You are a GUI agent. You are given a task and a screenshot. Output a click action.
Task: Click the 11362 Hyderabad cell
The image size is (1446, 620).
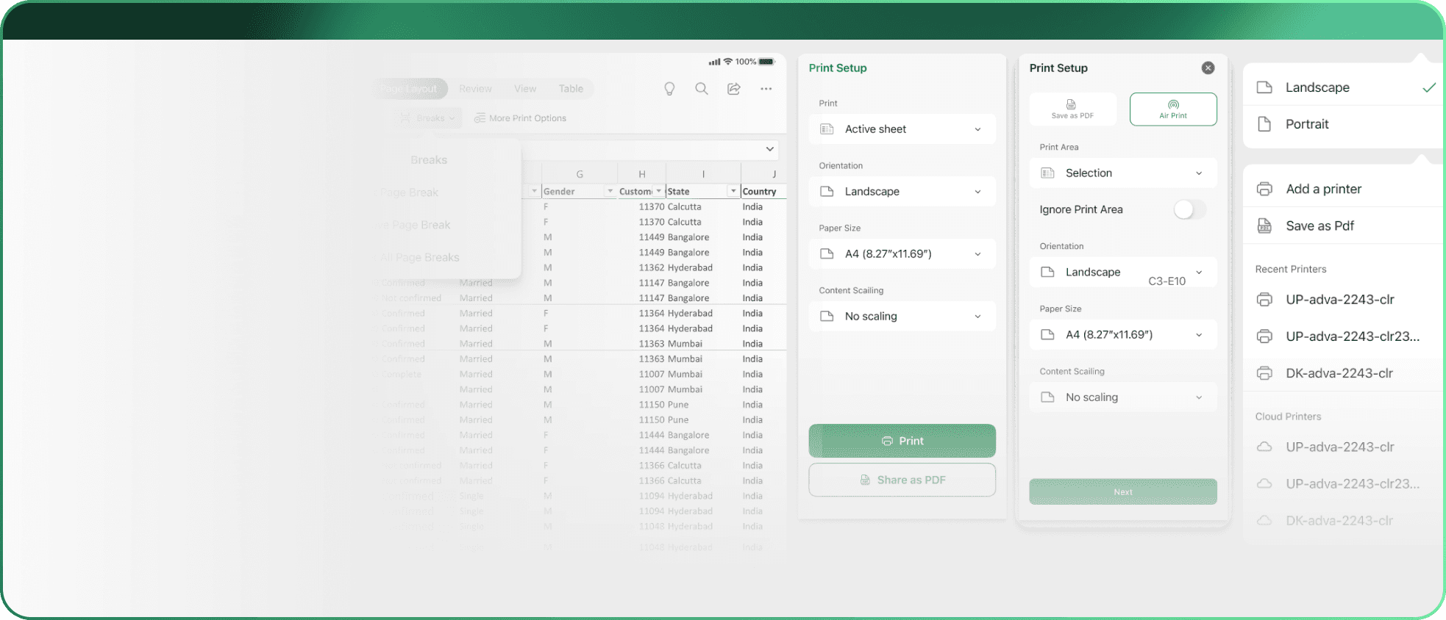click(x=676, y=267)
